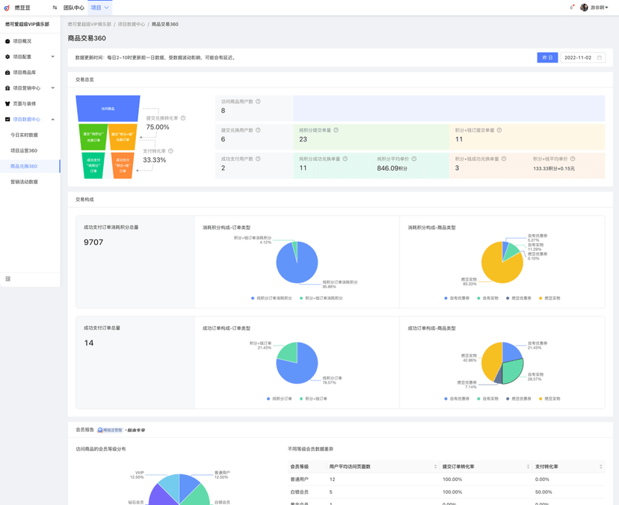Open 团队中心 in top navigation

[74, 7]
